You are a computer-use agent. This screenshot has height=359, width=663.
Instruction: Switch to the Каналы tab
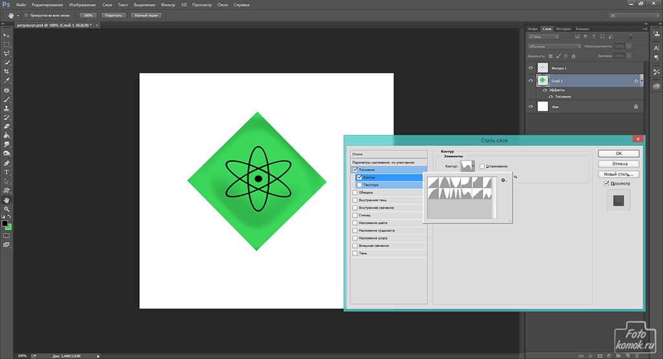(582, 28)
